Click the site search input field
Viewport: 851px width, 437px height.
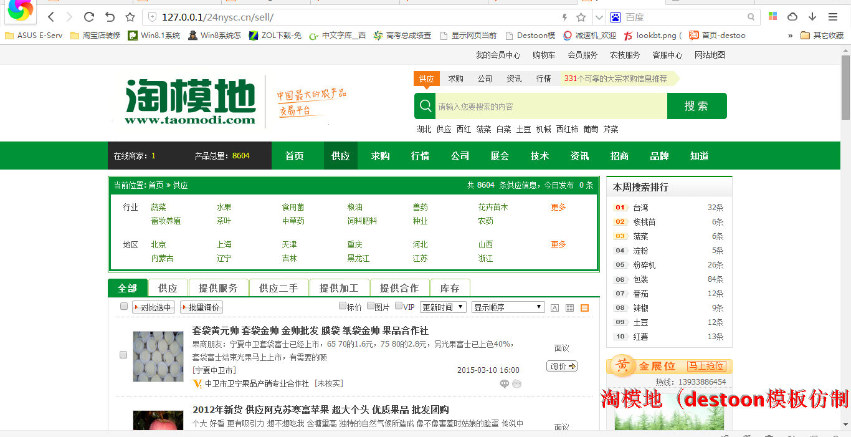pos(551,107)
